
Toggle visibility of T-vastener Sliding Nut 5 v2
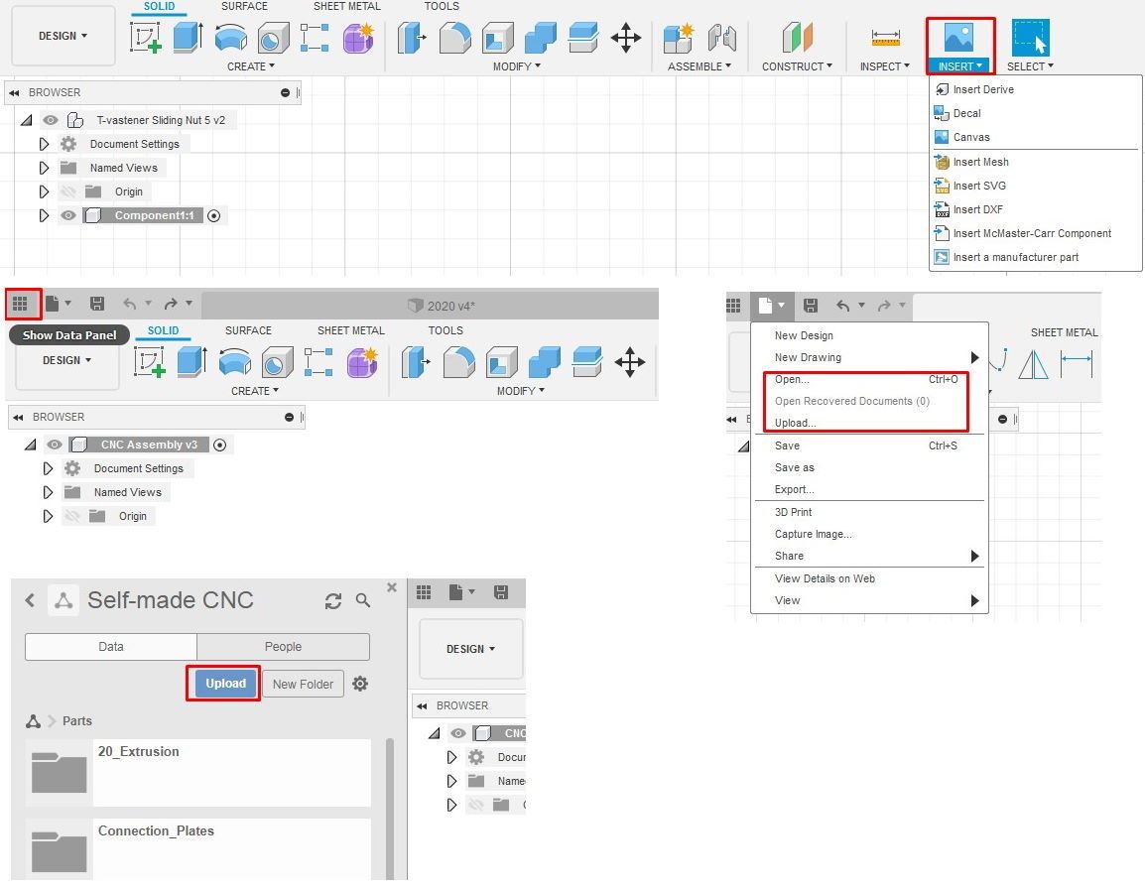pyautogui.click(x=51, y=120)
